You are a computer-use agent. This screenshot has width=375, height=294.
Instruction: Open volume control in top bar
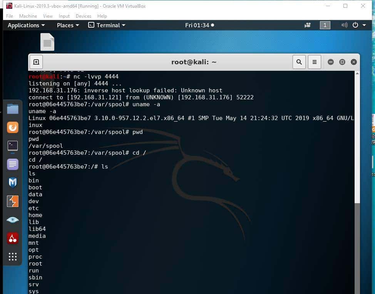(344, 25)
